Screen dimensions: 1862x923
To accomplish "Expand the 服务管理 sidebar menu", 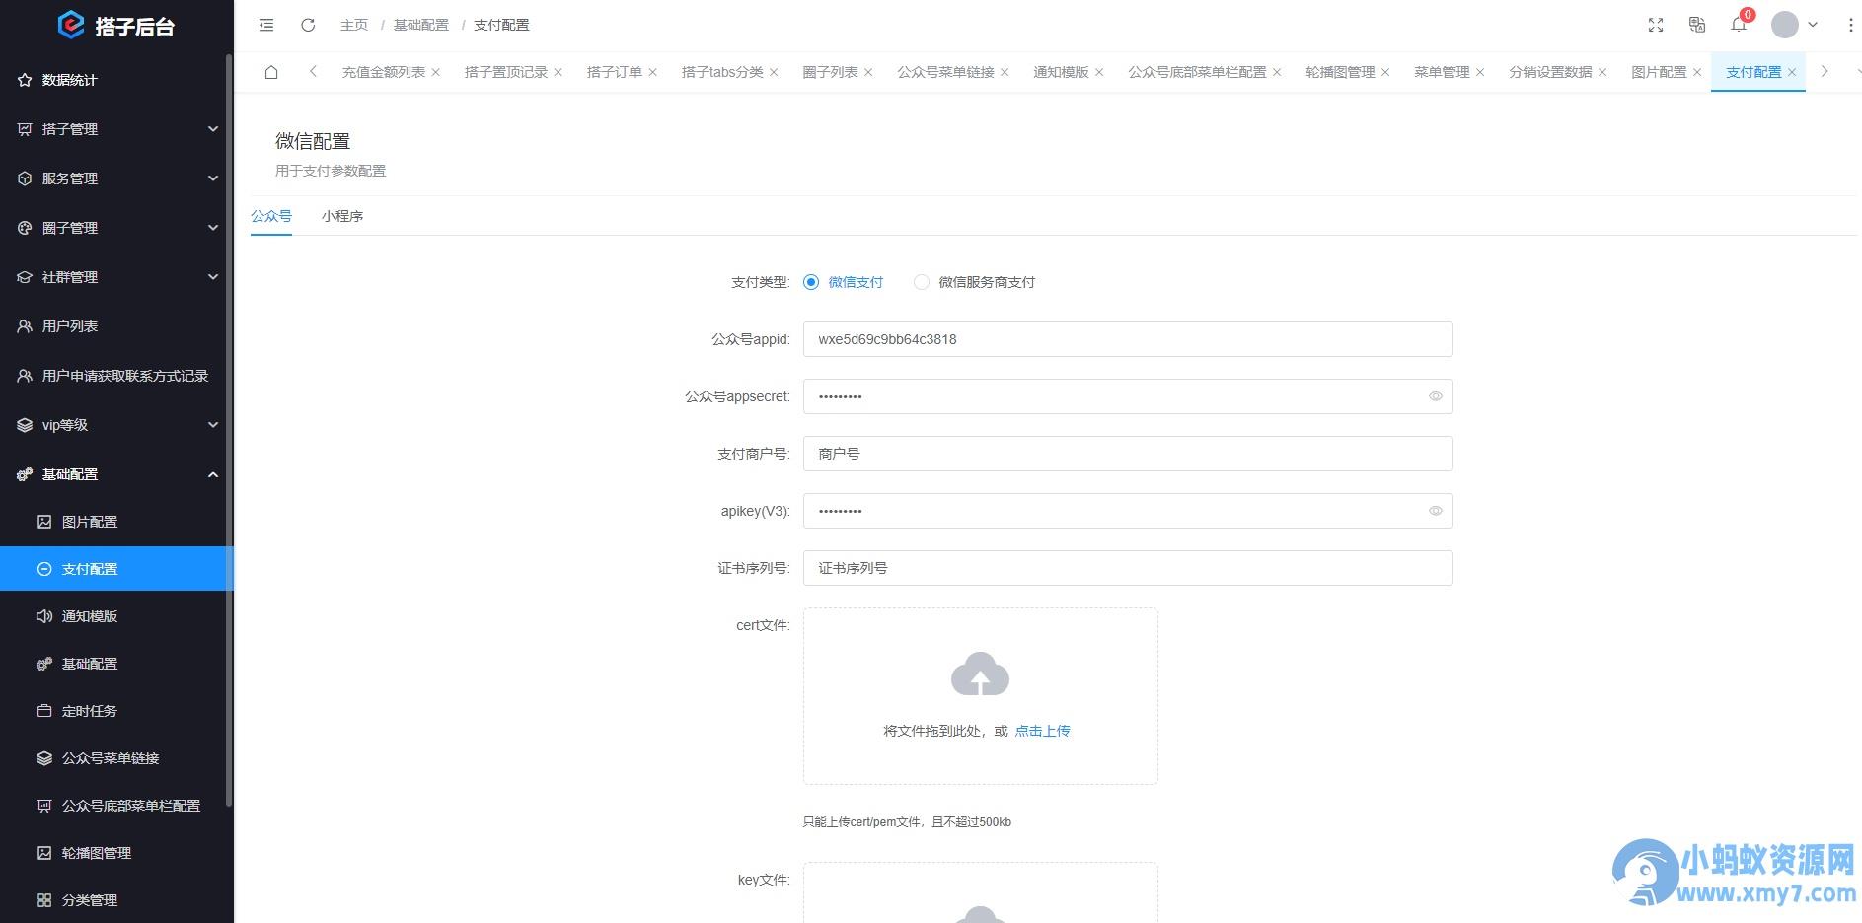I will pyautogui.click(x=116, y=178).
